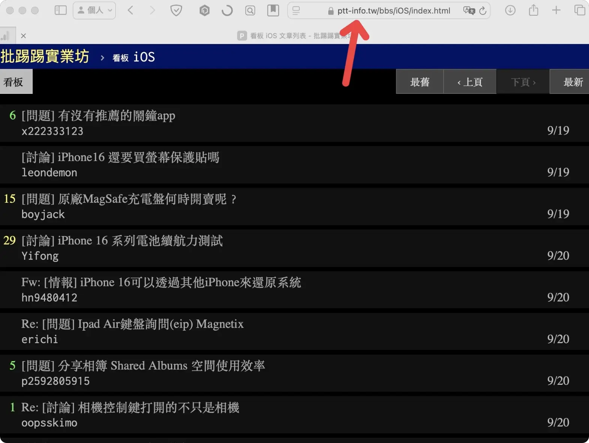Click author name oopsskimo
Image resolution: width=589 pixels, height=443 pixels.
(x=49, y=423)
